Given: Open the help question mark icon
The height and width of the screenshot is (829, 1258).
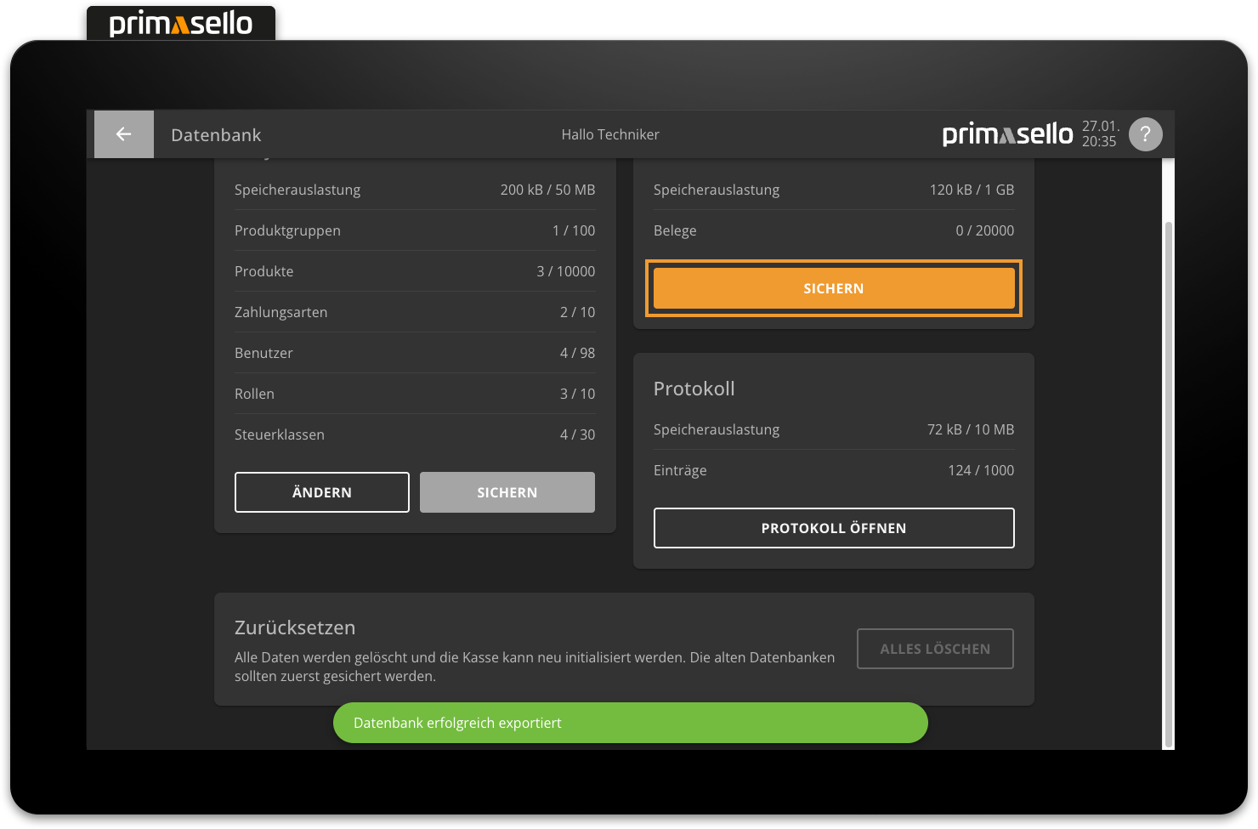Looking at the screenshot, I should click(x=1145, y=133).
